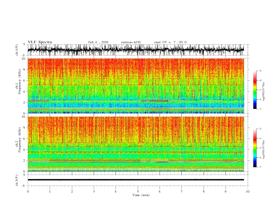Screen dimensions: 279x215
Task: Click time axis tick label "1"
Action: [x=50, y=191]
